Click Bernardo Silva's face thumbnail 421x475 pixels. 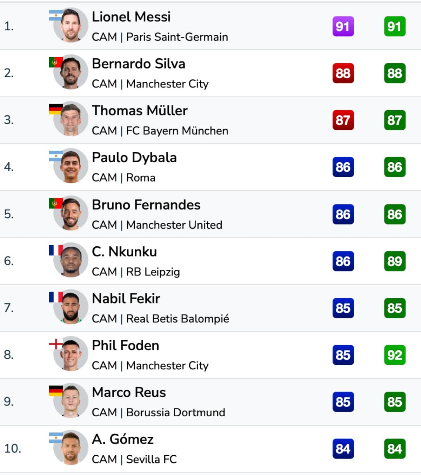coord(71,72)
